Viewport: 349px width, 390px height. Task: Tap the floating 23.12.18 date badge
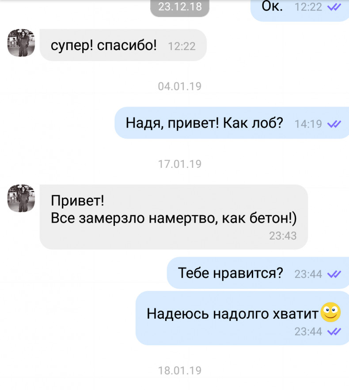pyautogui.click(x=180, y=8)
